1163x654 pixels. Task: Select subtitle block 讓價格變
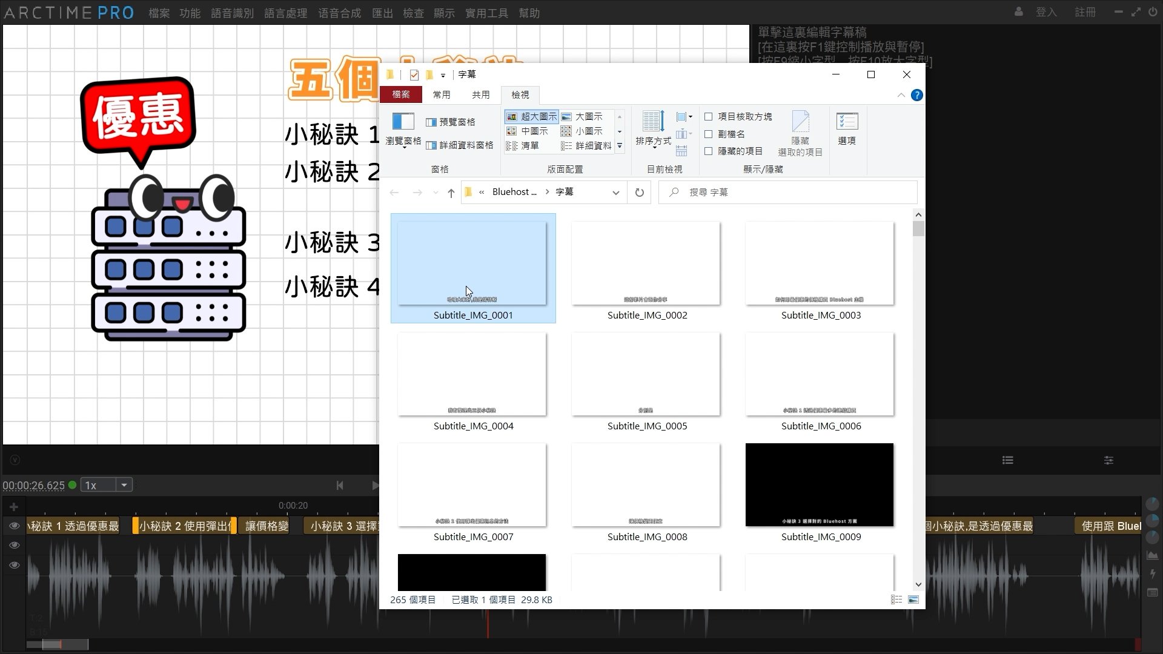click(x=265, y=526)
